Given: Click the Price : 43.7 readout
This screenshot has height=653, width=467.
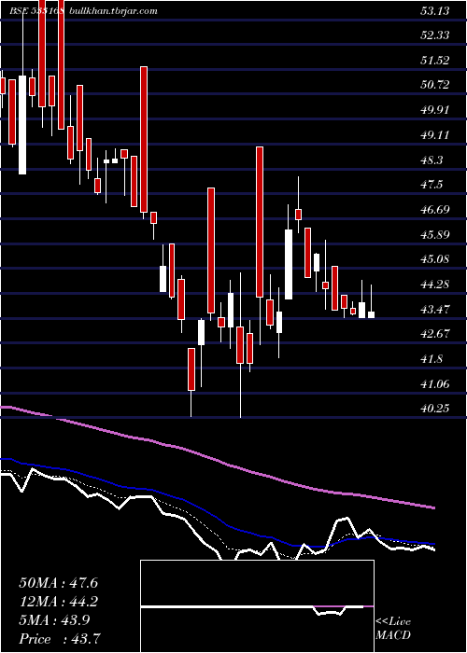Looking at the screenshot, I should (58, 639).
